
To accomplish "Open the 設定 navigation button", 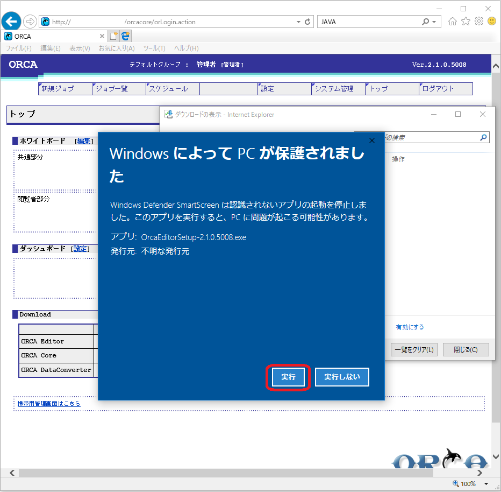I will pyautogui.click(x=284, y=89).
